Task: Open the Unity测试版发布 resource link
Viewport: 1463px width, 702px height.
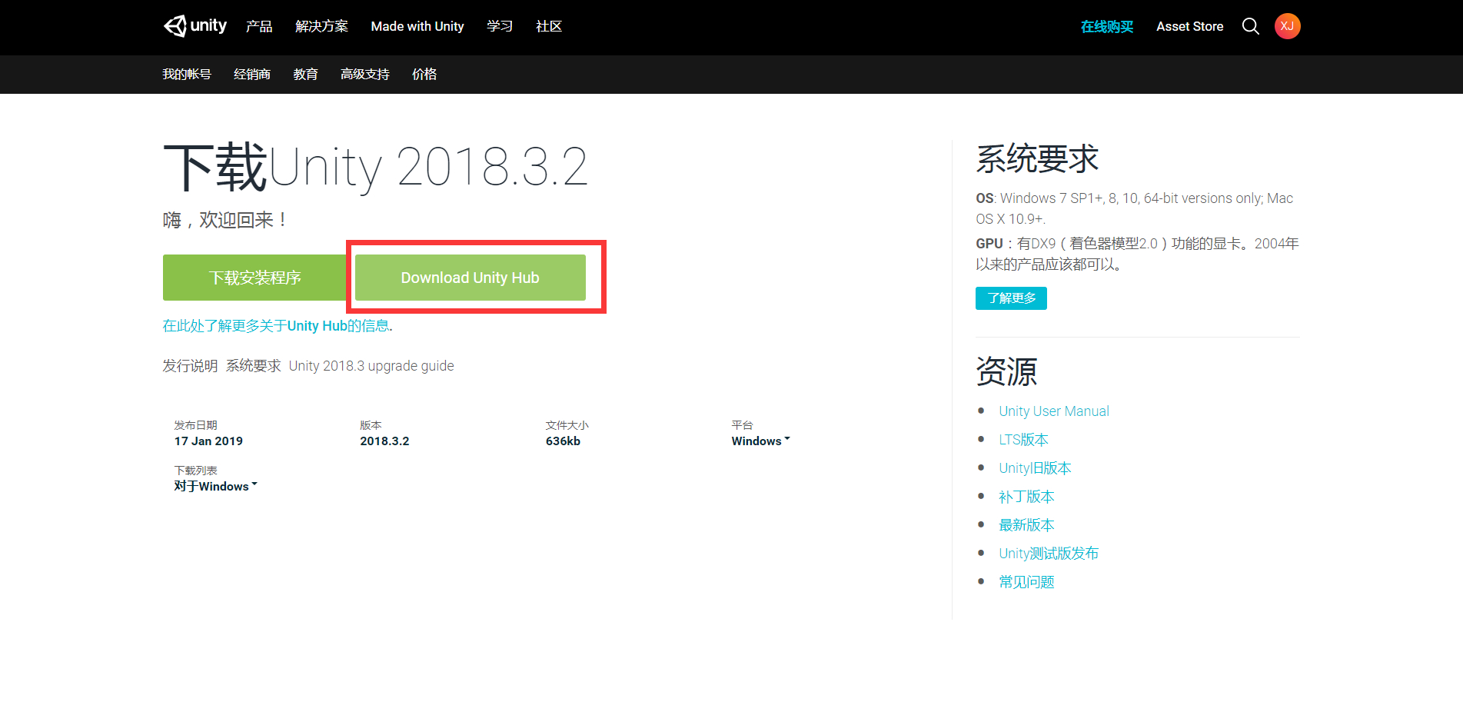Action: click(x=1049, y=554)
